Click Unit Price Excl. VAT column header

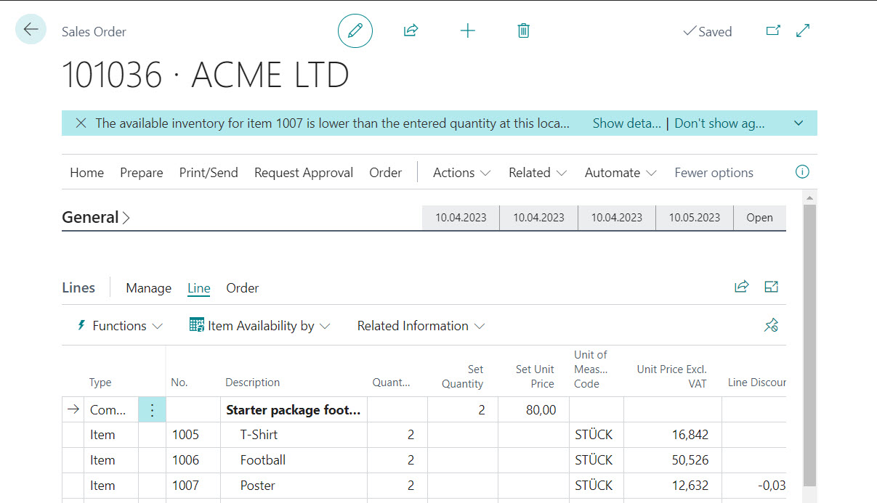[671, 376]
